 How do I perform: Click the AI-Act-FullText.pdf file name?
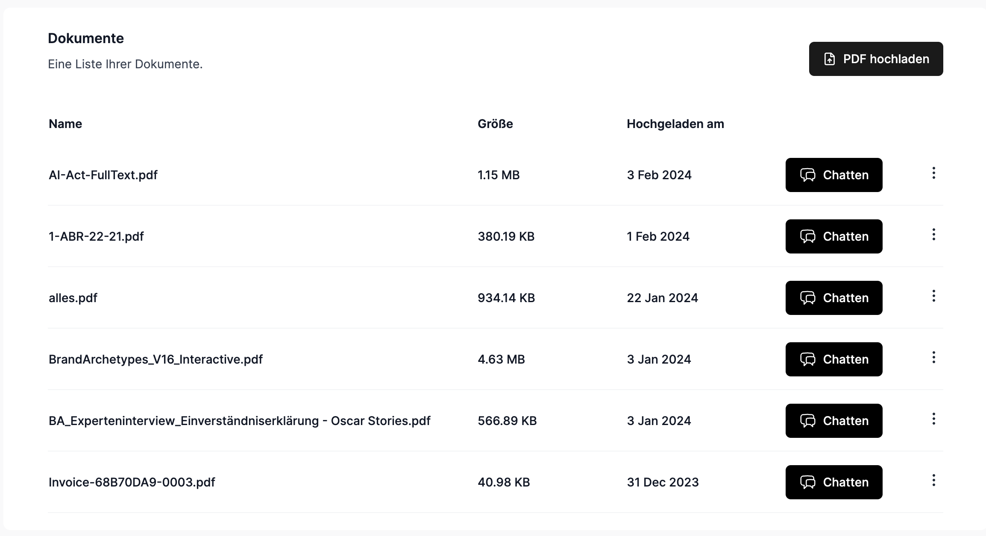[x=103, y=175]
